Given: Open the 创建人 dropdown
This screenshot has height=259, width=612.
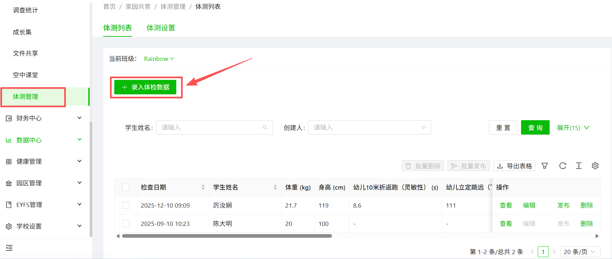Looking at the screenshot, I should (369, 127).
